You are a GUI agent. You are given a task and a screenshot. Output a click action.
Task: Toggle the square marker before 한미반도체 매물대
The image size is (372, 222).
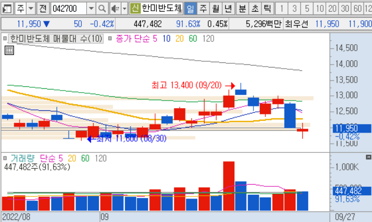(x=5, y=38)
